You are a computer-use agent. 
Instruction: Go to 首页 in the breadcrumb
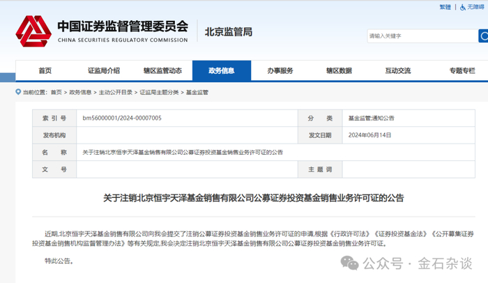pos(56,92)
